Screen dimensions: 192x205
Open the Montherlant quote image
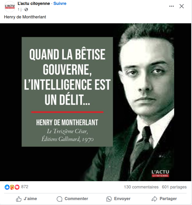click(x=96, y=102)
